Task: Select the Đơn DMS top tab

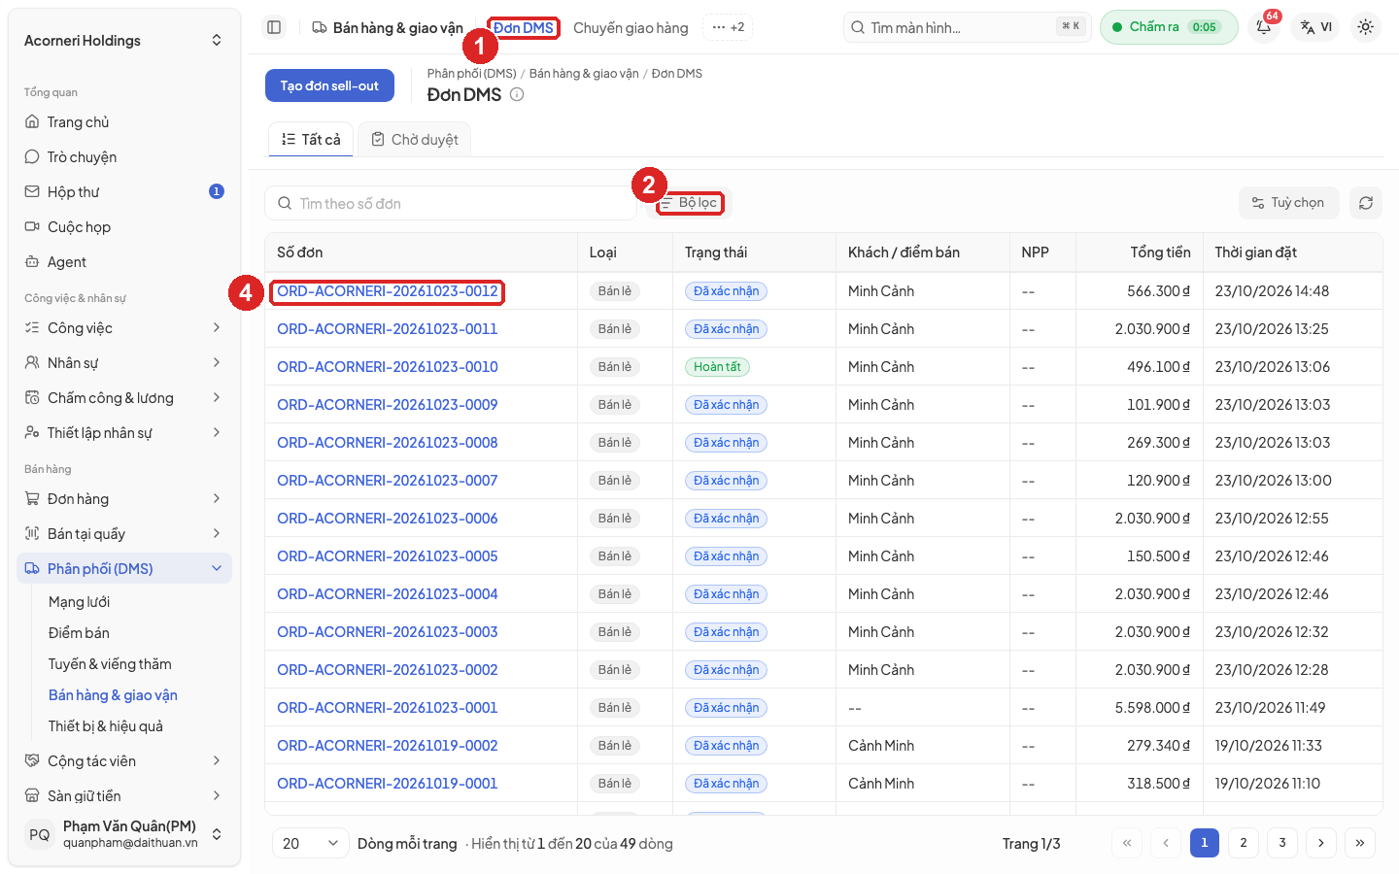Action: tap(524, 28)
